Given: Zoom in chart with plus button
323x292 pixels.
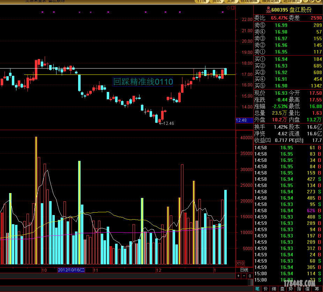Looking at the screenshot, I should (x=239, y=276).
